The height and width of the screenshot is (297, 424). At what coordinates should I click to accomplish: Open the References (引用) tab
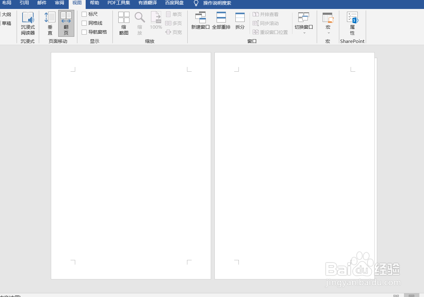point(24,3)
